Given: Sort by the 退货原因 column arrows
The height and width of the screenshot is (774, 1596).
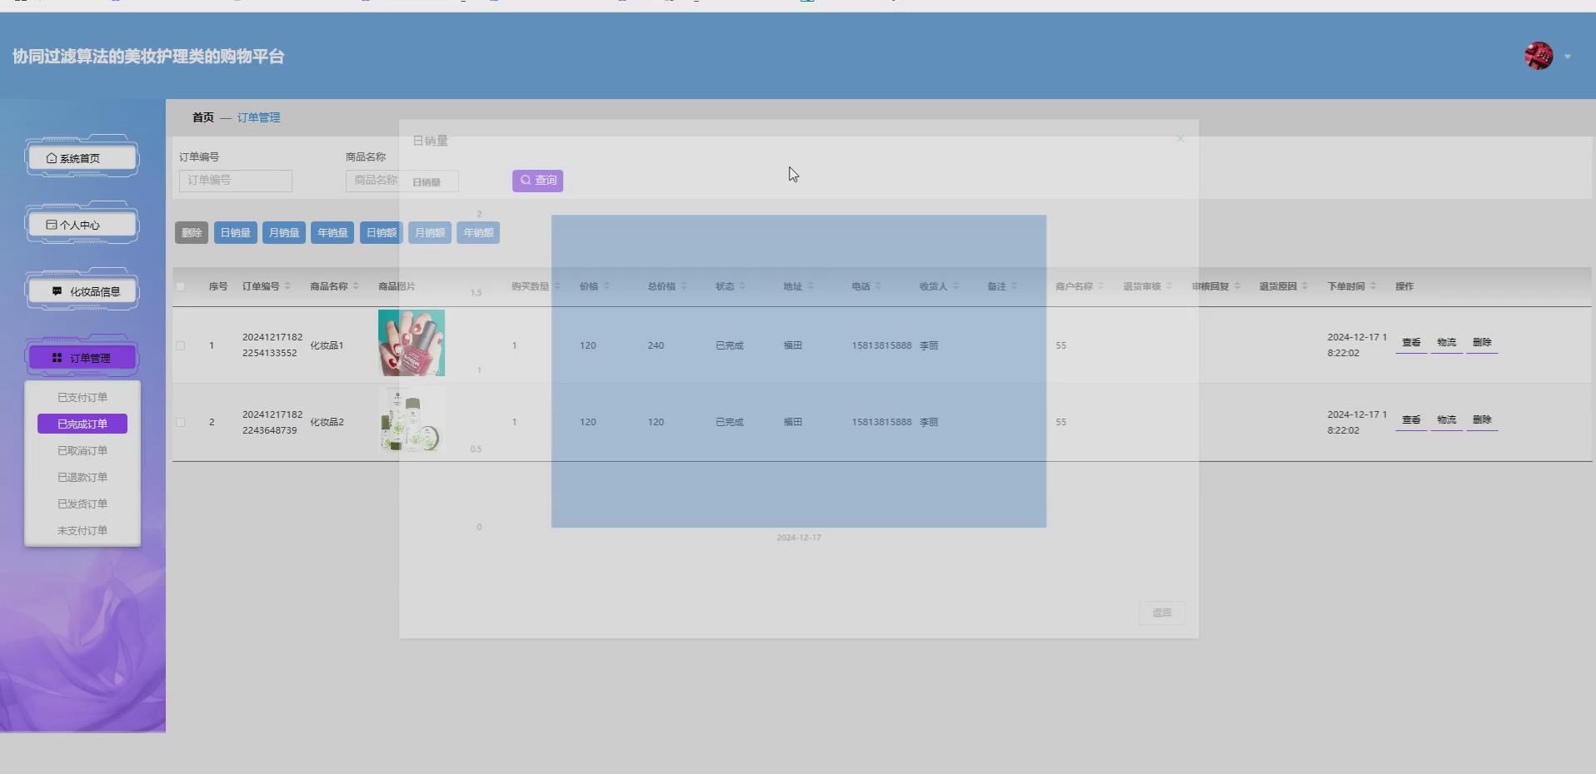Looking at the screenshot, I should click(1304, 286).
